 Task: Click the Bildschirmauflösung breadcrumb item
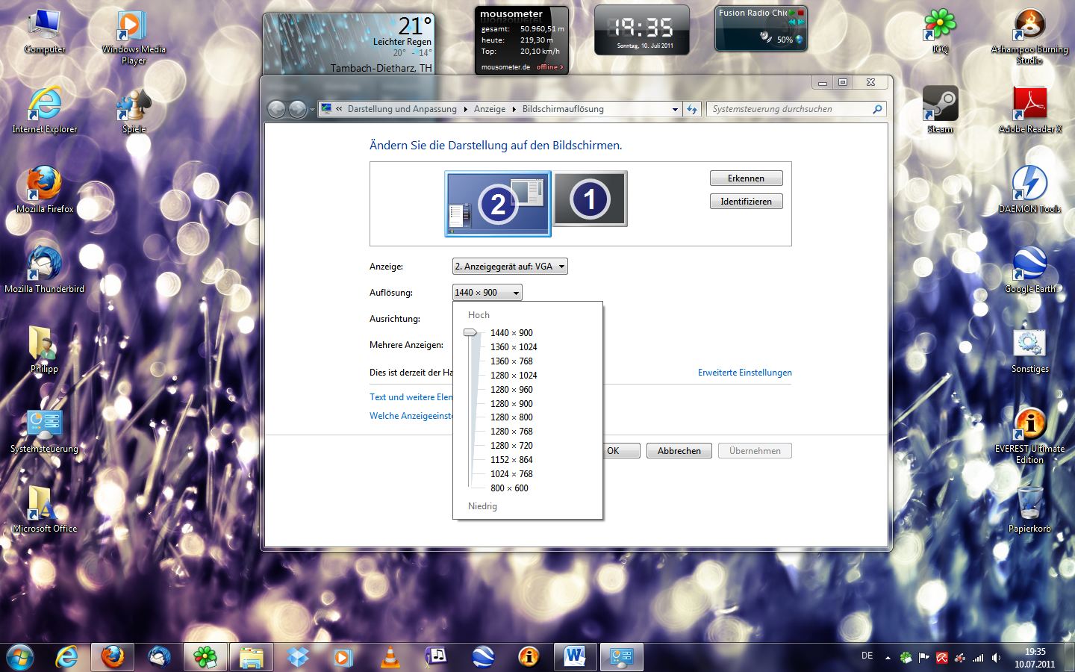563,109
